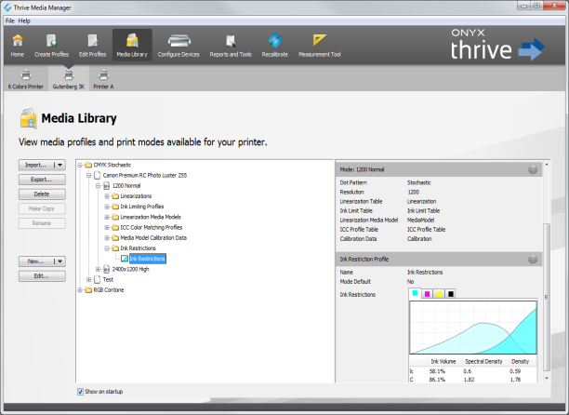This screenshot has height=415, width=569.
Task: Go to the Home toolbar icon
Action: point(17,46)
